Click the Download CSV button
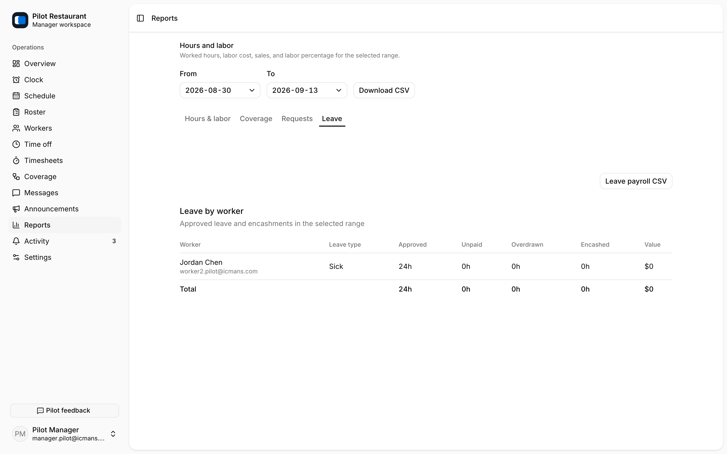 tap(384, 90)
